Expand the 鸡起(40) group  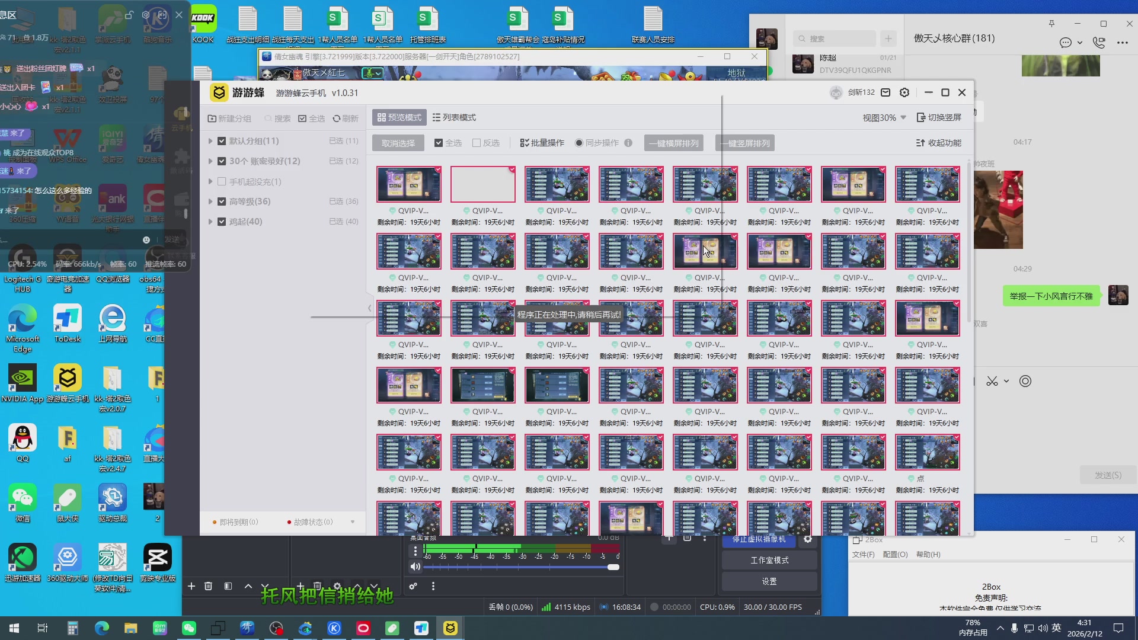coord(210,222)
